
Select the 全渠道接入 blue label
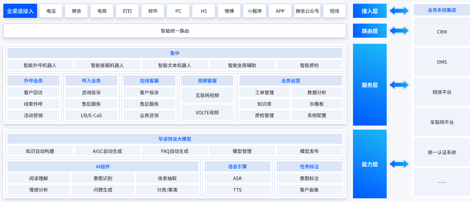point(20,11)
